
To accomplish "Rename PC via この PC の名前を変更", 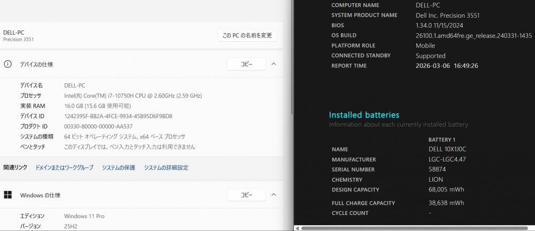I will click(x=247, y=35).
